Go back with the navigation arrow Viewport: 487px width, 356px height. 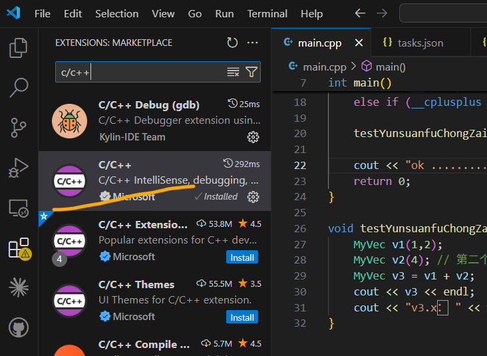tap(360, 13)
